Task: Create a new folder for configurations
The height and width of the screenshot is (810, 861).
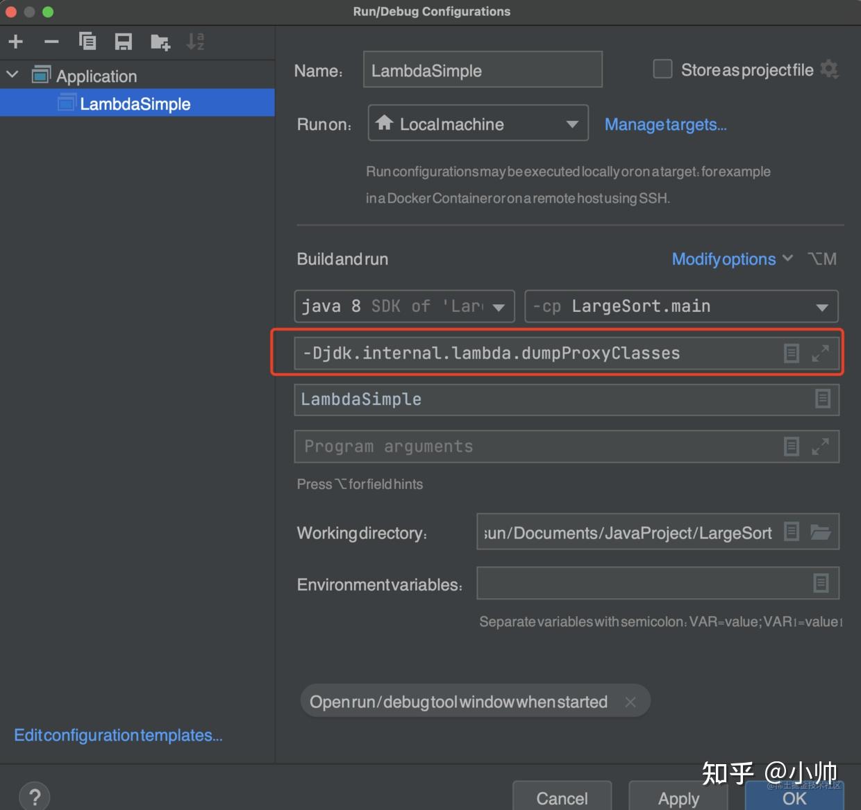Action: pyautogui.click(x=160, y=41)
